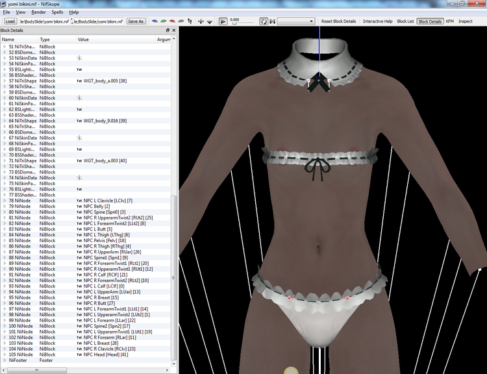Click the Load button
This screenshot has width=487, height=374.
coord(10,21)
